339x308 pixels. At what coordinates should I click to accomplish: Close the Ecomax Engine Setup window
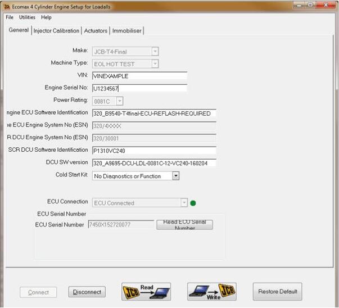pos(326,5)
